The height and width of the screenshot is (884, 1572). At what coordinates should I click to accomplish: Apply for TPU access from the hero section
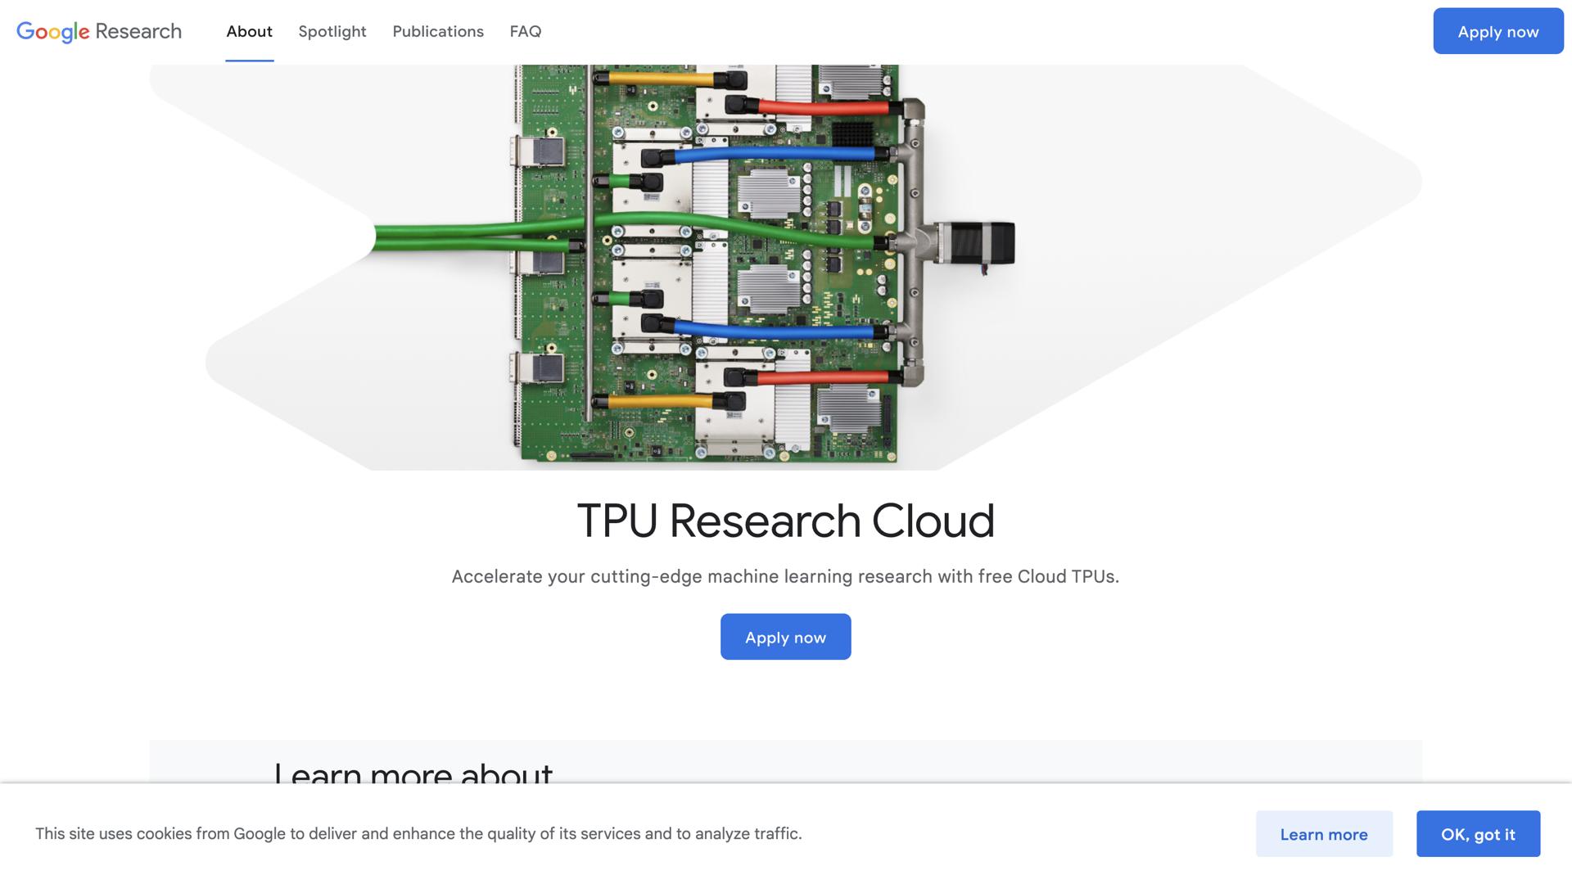(x=784, y=636)
